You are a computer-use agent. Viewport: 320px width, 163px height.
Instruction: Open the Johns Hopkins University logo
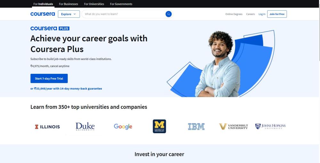pyautogui.click(x=270, y=126)
